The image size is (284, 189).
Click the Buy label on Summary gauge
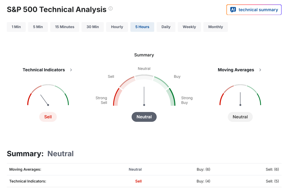[177, 77]
